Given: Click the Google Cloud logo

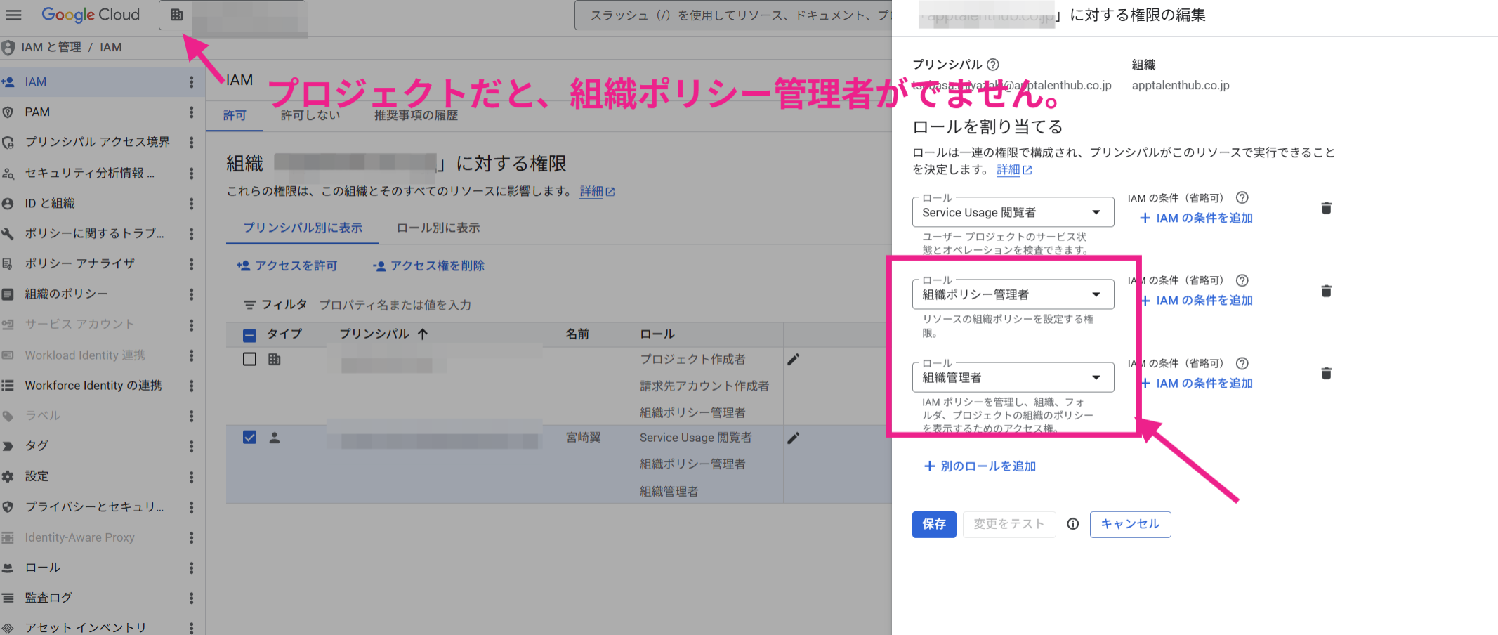Looking at the screenshot, I should (x=91, y=15).
